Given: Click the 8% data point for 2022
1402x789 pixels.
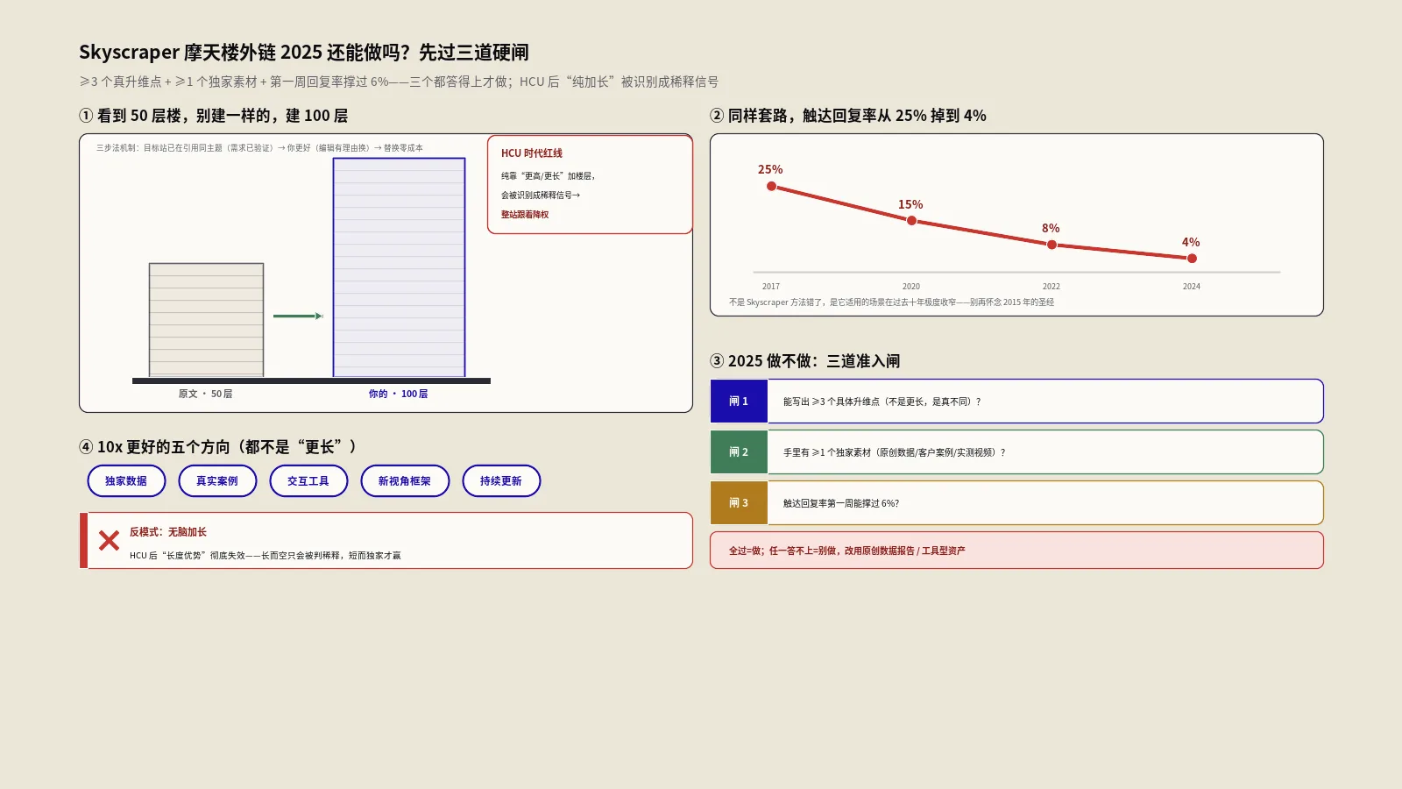Looking at the screenshot, I should [x=1051, y=245].
